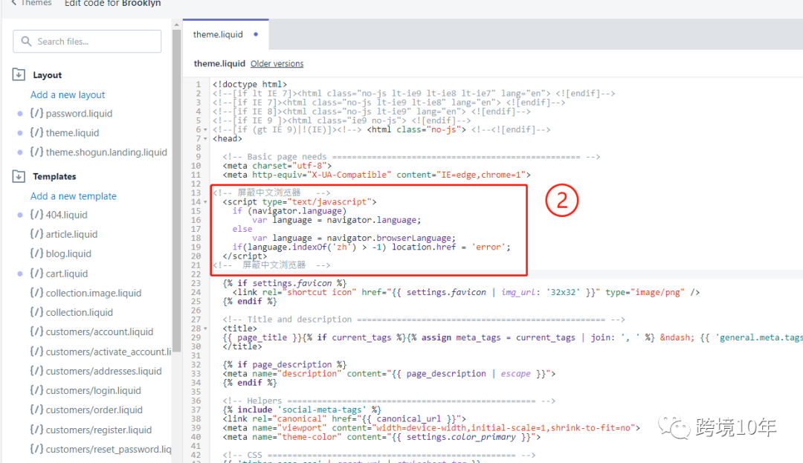Click the doctype html line
The image size is (803, 463).
(x=250, y=85)
